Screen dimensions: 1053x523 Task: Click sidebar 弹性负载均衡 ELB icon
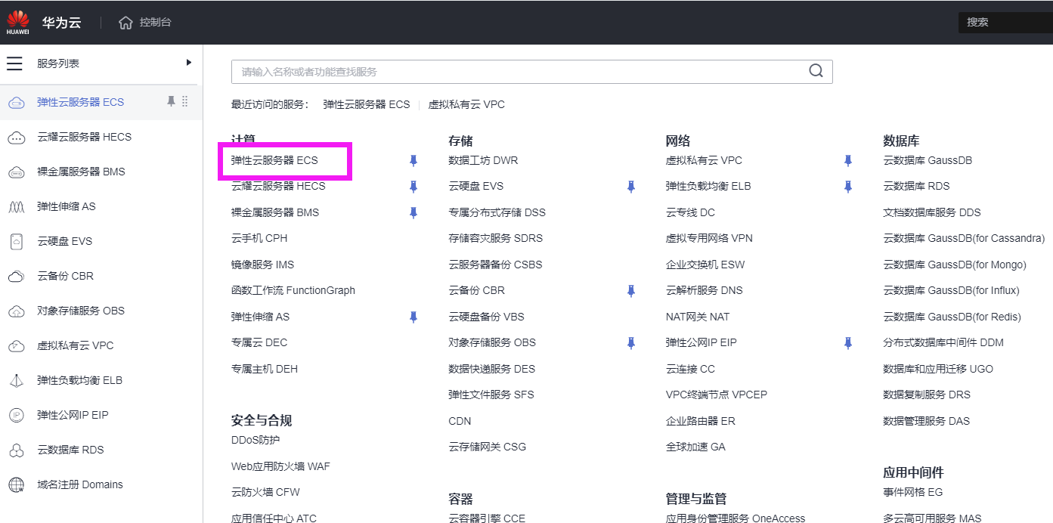coord(16,381)
